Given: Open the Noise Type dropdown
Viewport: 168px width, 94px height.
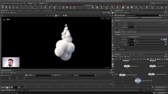Looking at the screenshot, I should coord(134,37).
